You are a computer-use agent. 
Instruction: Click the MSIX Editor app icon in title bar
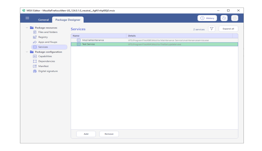coord(24,11)
